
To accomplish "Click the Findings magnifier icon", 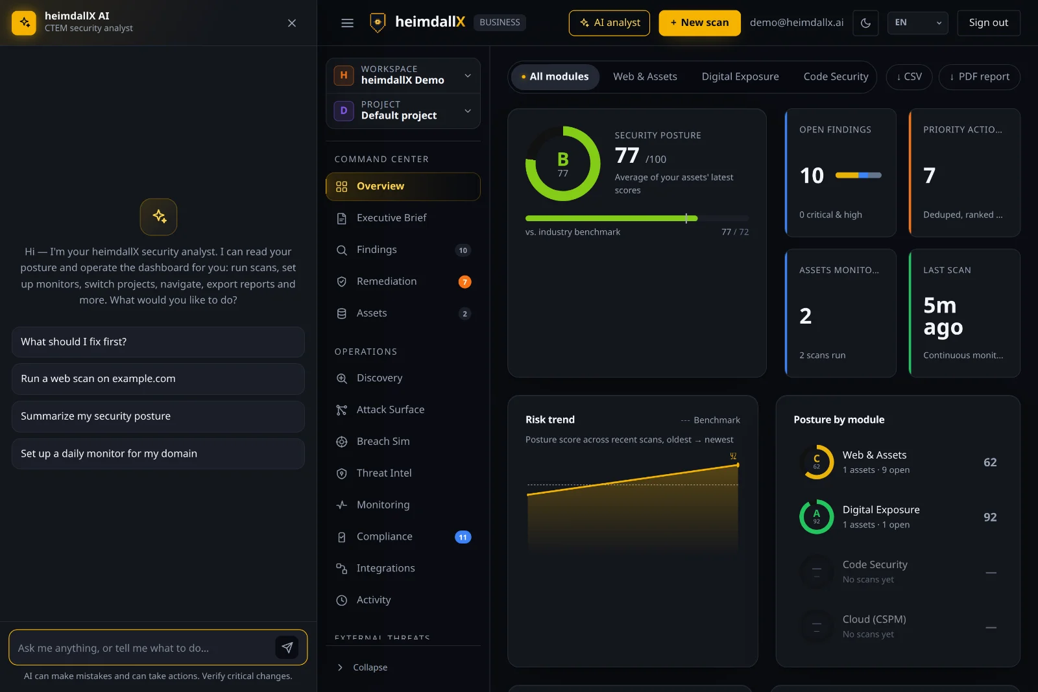I will [x=342, y=250].
